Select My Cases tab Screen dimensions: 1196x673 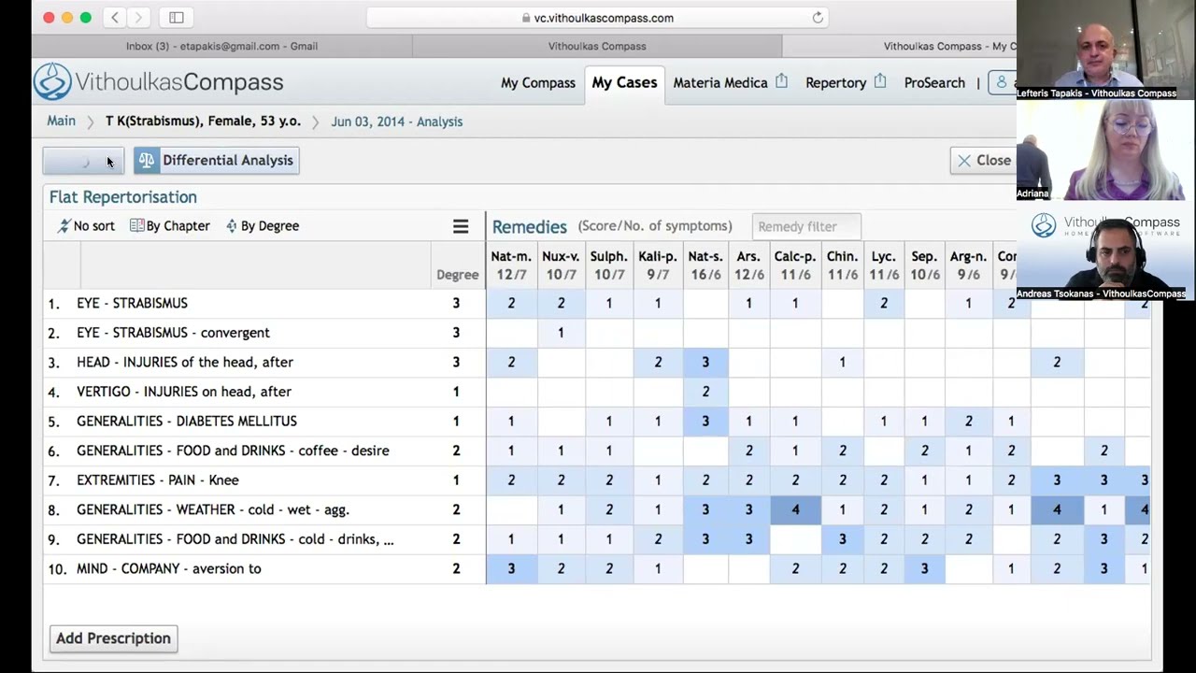(624, 82)
